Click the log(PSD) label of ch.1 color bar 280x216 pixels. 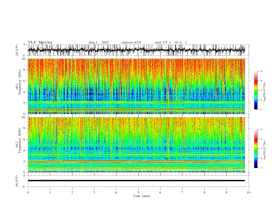tap(265, 92)
